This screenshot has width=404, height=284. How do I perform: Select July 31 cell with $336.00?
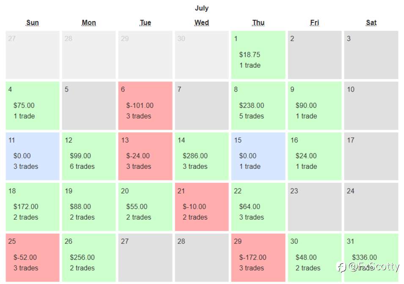click(371, 257)
